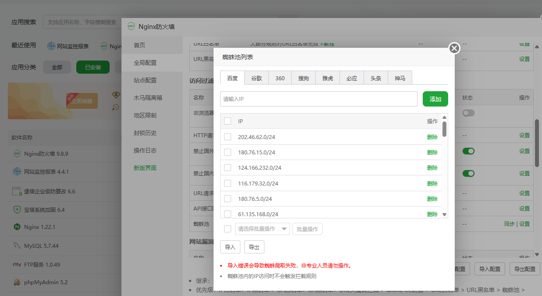Click the 新版界面 link
Image resolution: width=542 pixels, height=296 pixels.
tap(145, 168)
